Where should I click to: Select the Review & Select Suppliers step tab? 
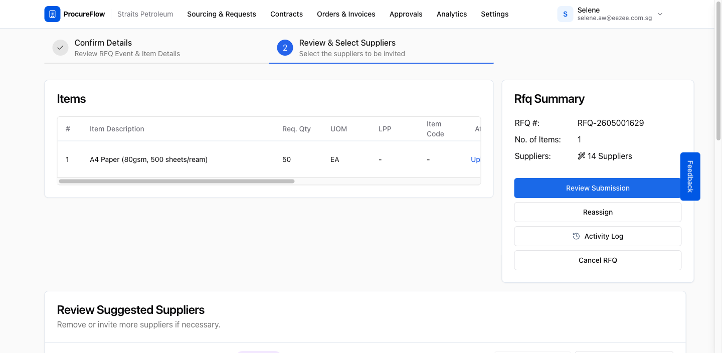(381, 48)
